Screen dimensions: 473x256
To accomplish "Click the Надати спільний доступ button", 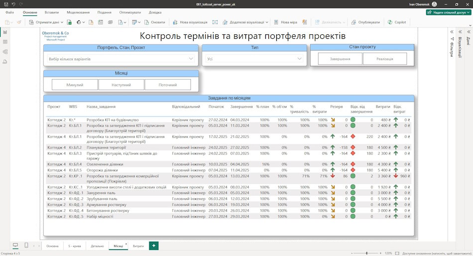I will (449, 12).
